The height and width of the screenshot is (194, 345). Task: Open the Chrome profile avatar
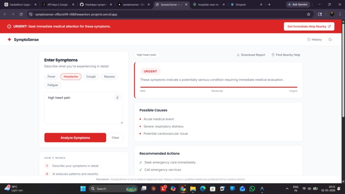coord(332,14)
